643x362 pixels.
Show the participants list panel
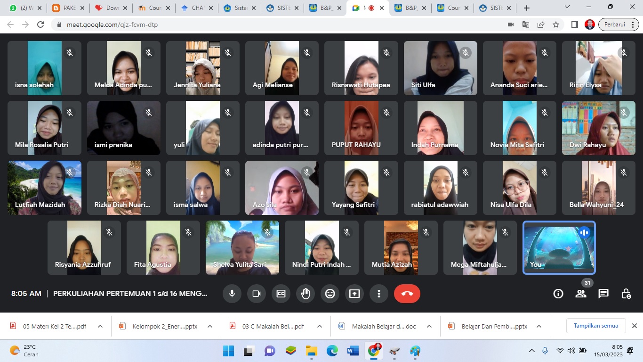pos(581,294)
